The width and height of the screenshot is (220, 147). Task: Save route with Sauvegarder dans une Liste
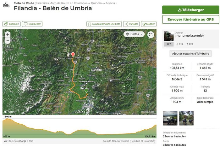(x=104, y=24)
